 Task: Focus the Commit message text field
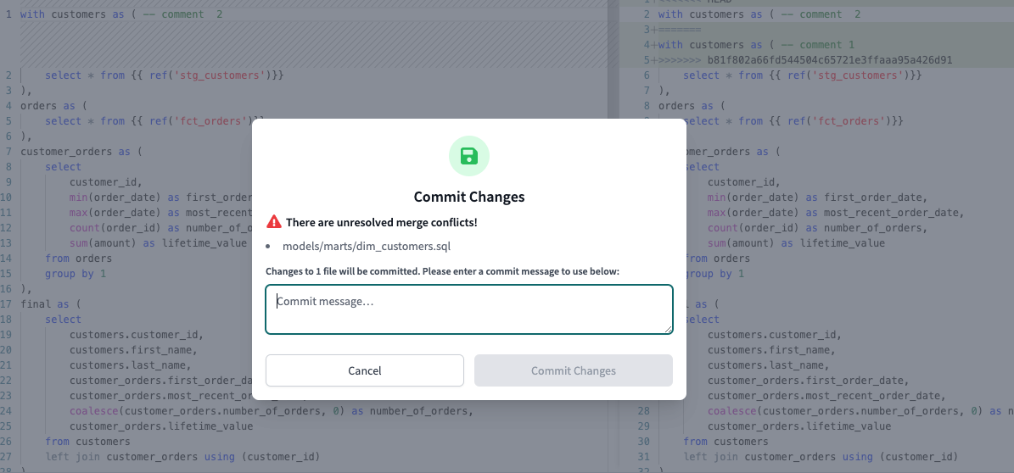pos(468,309)
